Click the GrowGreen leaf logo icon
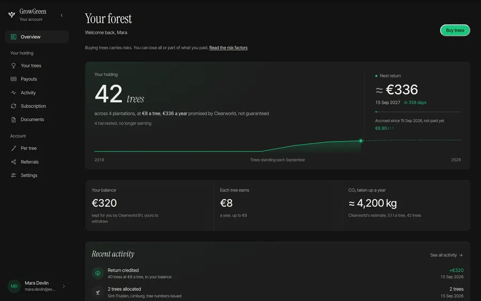 (12, 15)
